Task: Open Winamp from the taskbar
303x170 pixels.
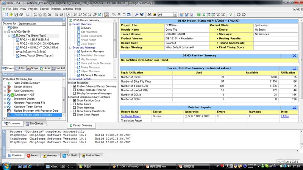Action: 128,166
